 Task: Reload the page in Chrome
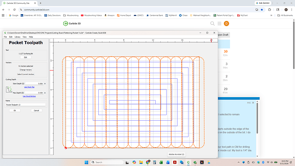14,9
